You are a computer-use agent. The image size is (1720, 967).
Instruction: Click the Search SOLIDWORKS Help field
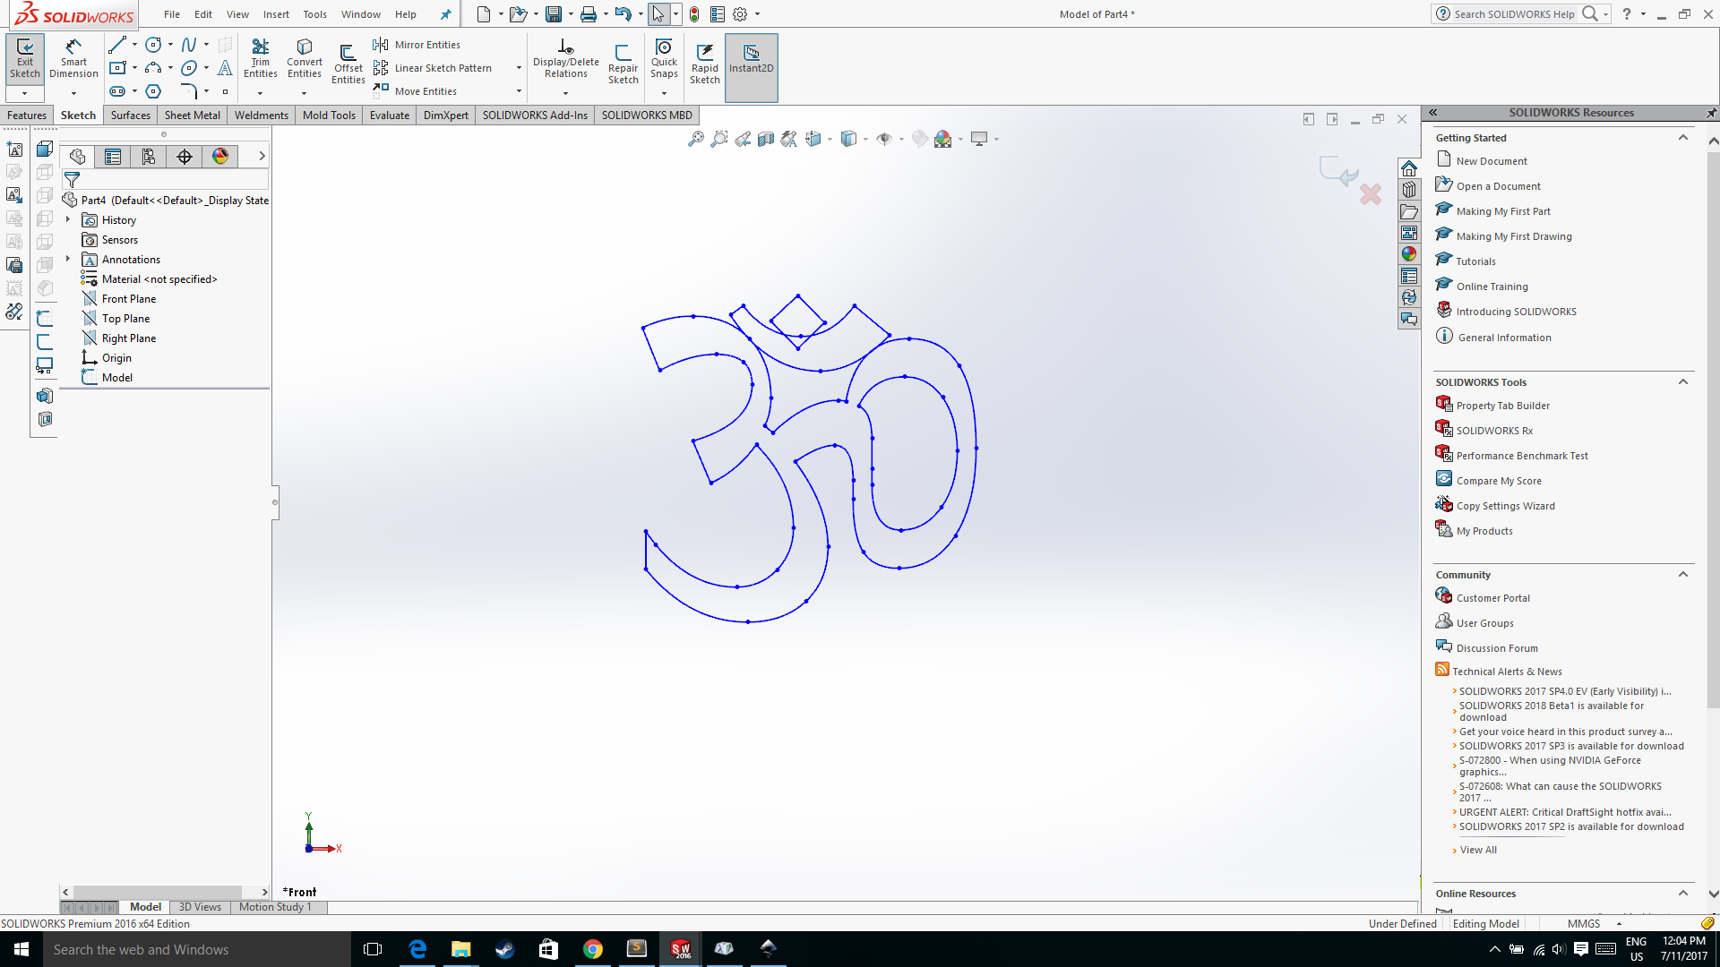tap(1514, 14)
